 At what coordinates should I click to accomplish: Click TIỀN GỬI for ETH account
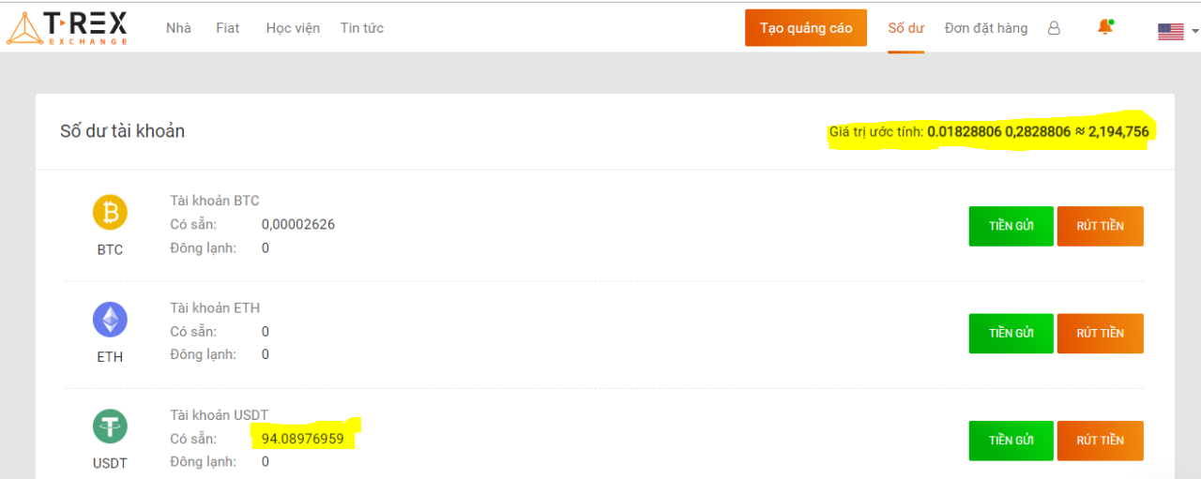pyautogui.click(x=1011, y=333)
